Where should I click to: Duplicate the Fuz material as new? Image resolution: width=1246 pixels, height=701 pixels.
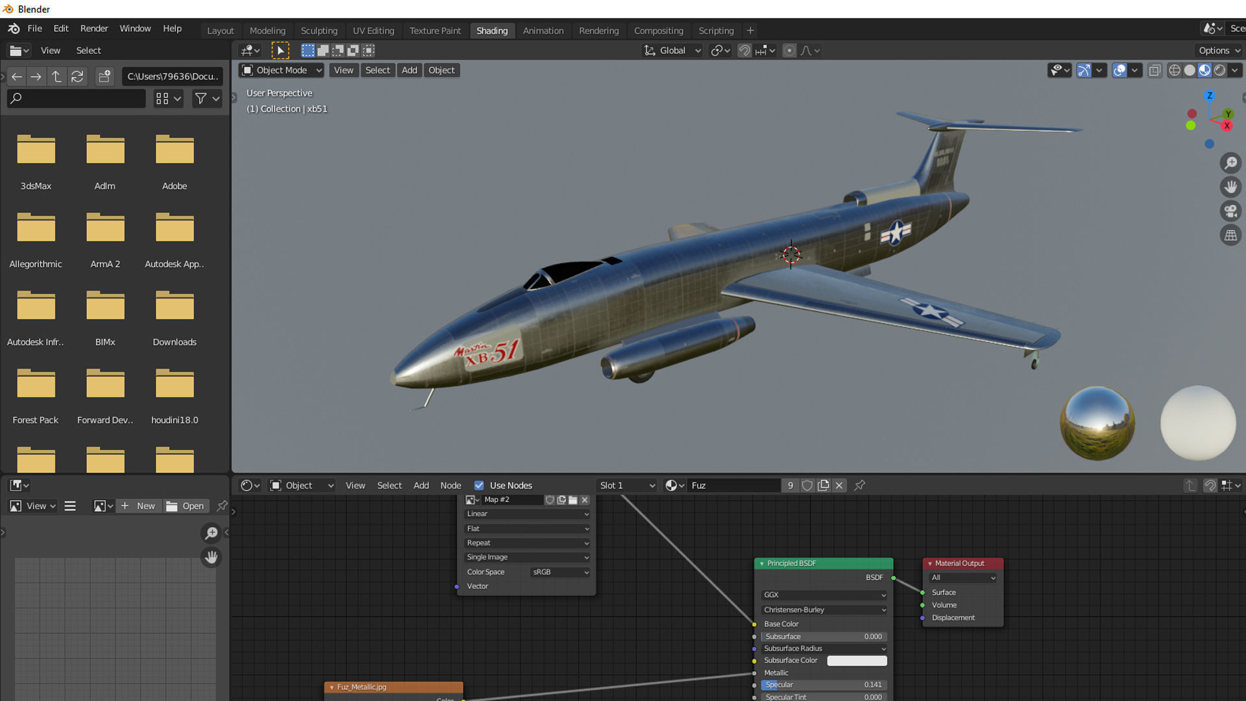(x=824, y=486)
